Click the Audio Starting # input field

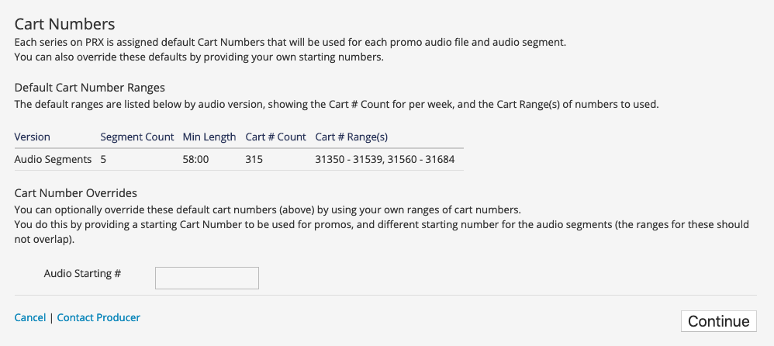(207, 278)
